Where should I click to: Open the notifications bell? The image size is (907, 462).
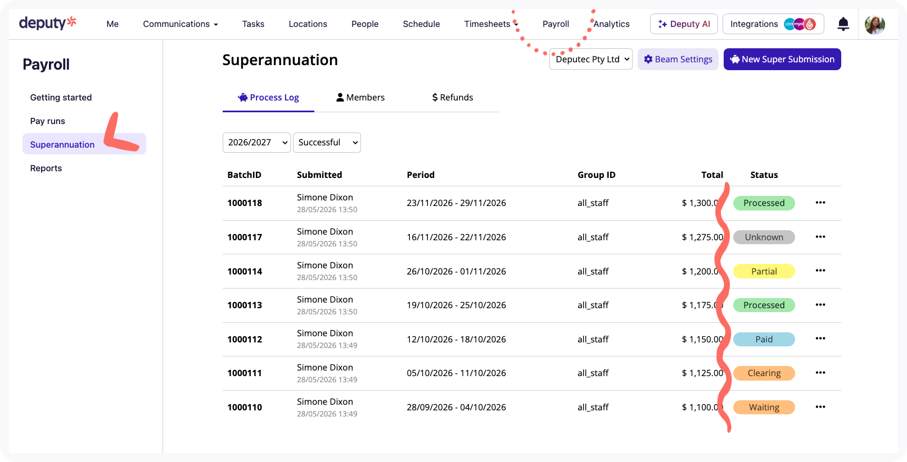click(x=843, y=24)
